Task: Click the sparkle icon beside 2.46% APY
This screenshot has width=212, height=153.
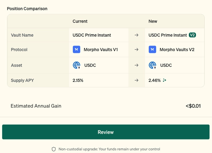Action: tap(164, 80)
